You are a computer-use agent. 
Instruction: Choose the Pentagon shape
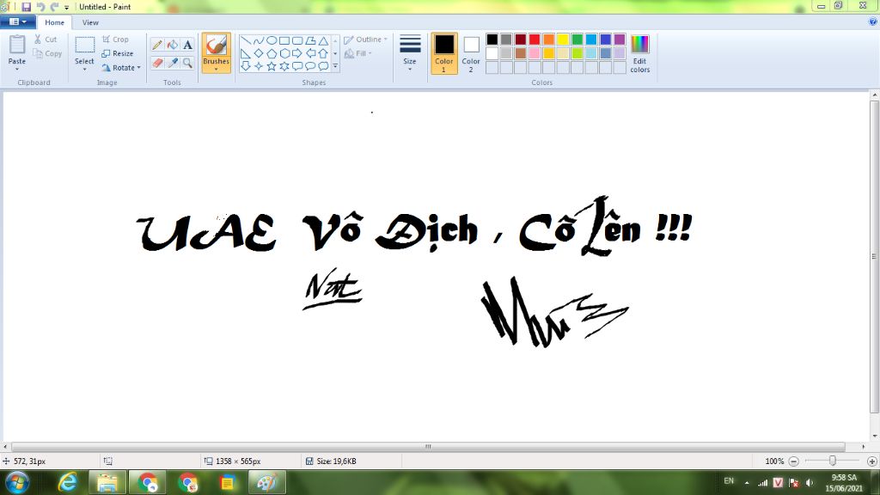(x=271, y=53)
